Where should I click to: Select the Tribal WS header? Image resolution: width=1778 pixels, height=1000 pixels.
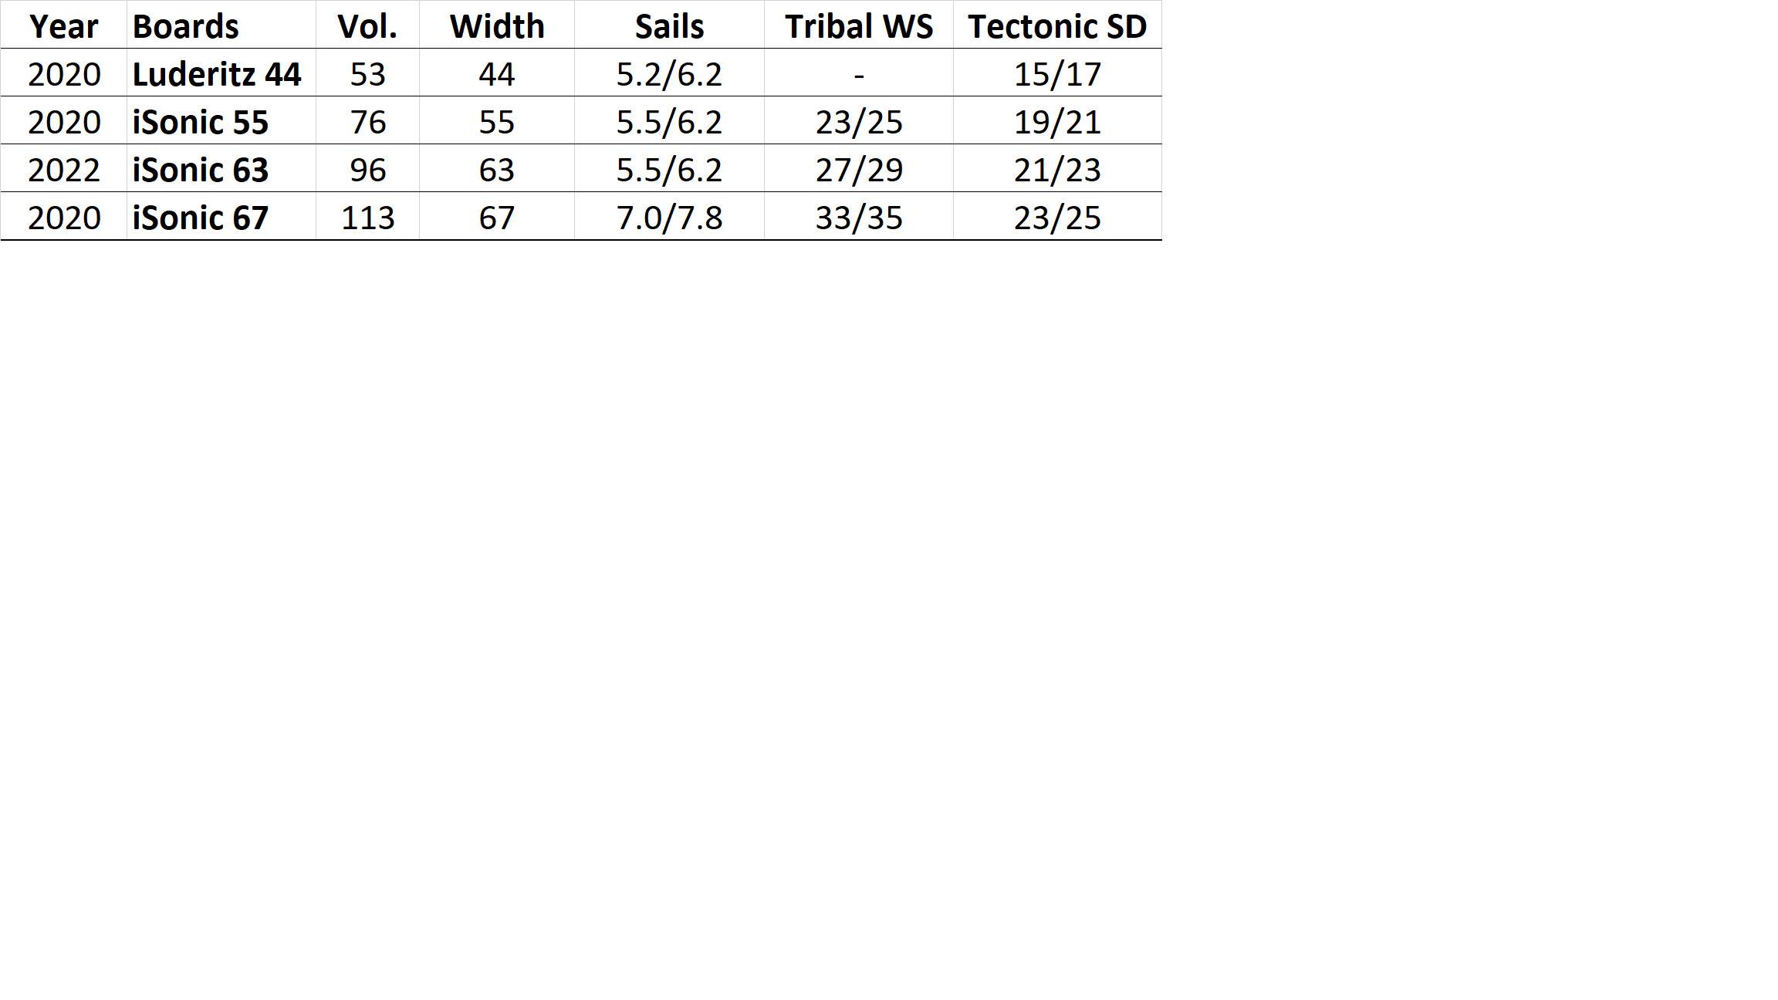[x=859, y=26]
